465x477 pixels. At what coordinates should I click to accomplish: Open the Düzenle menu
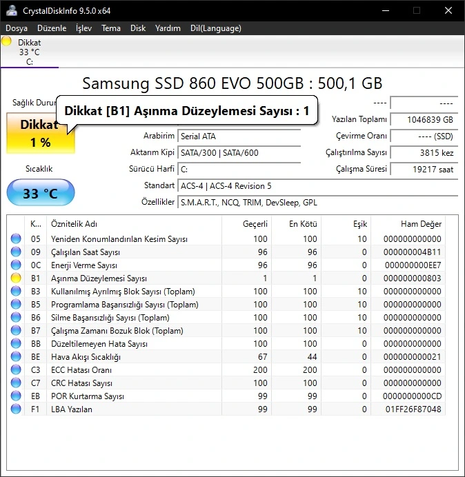pos(52,28)
